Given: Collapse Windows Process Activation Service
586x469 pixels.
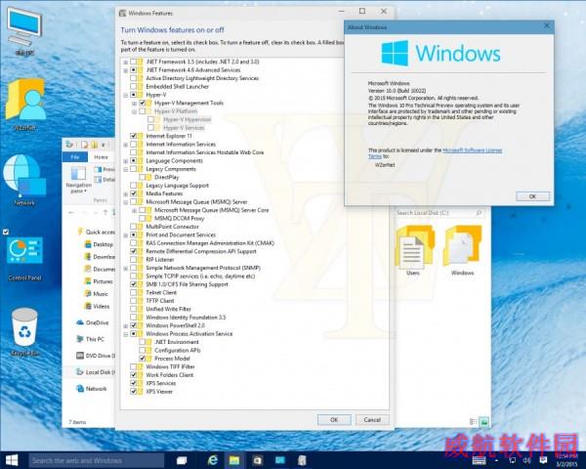Looking at the screenshot, I should coord(126,334).
